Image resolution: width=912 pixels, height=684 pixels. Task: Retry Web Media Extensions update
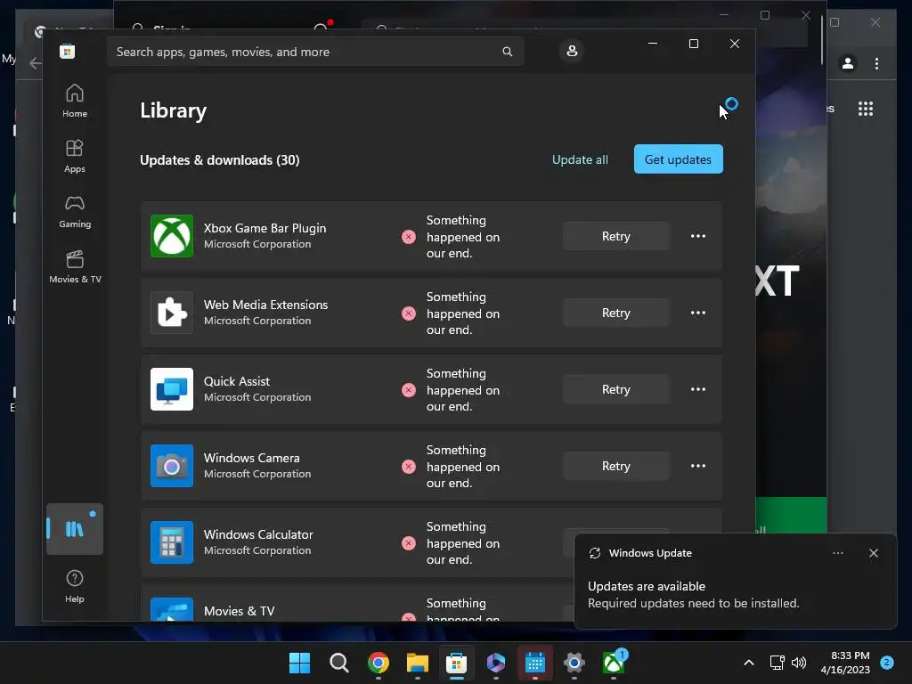coord(616,313)
